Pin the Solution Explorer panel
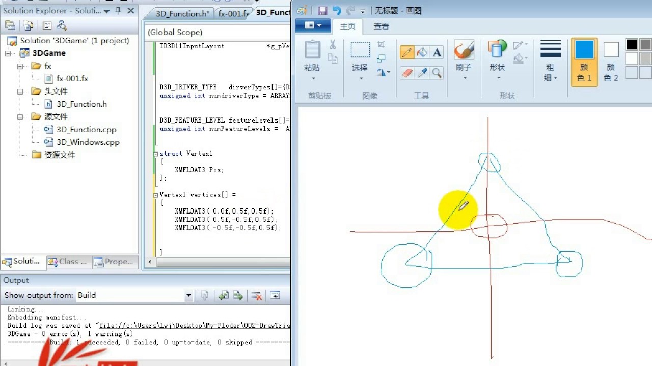Image resolution: width=652 pixels, height=366 pixels. pos(118,10)
